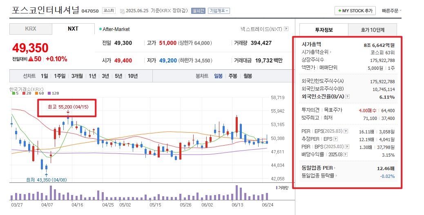The width and height of the screenshot is (424, 215).
Task: Open 시가총액순위 ranking link
Action: pos(317,52)
